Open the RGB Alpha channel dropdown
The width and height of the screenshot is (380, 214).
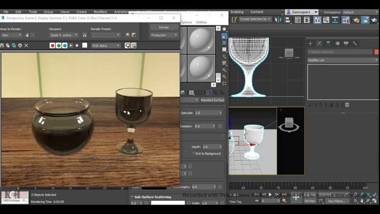click(x=106, y=46)
